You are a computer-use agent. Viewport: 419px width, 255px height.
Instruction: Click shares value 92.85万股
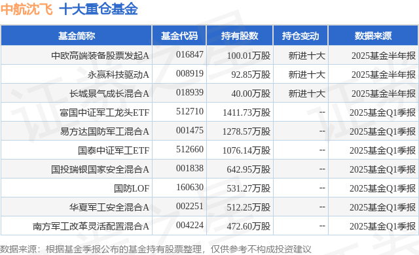pos(251,75)
